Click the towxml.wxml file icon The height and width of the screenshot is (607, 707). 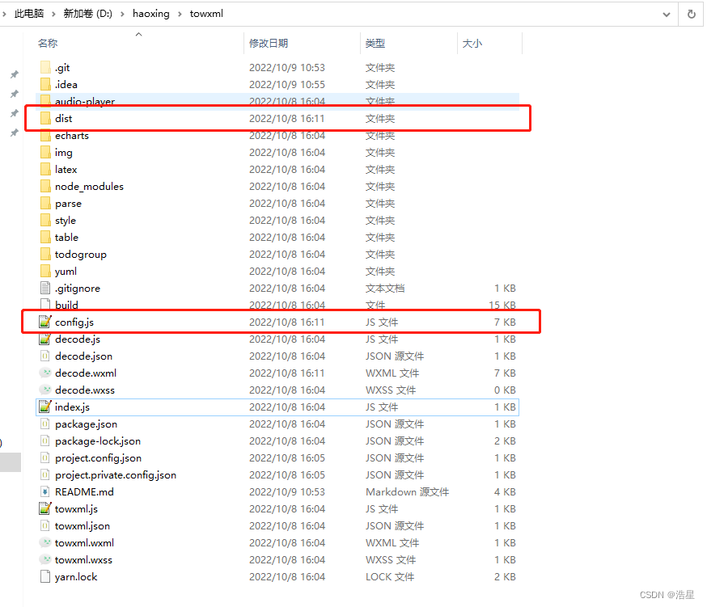(x=45, y=542)
